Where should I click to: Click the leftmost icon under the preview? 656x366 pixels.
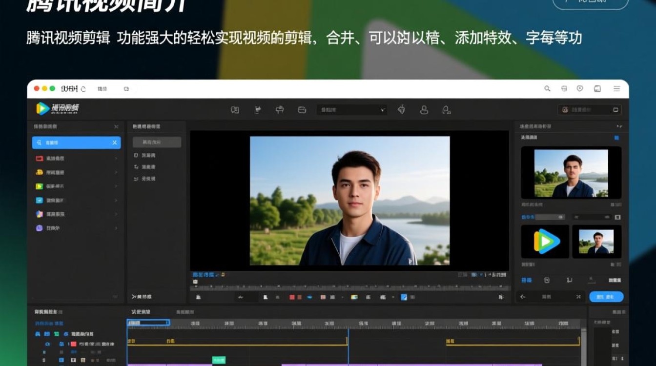click(198, 297)
